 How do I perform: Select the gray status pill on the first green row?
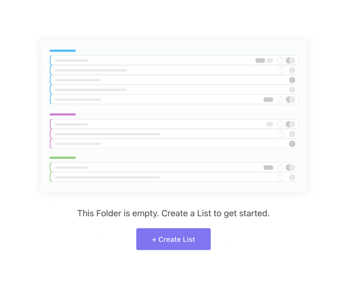pos(268,167)
